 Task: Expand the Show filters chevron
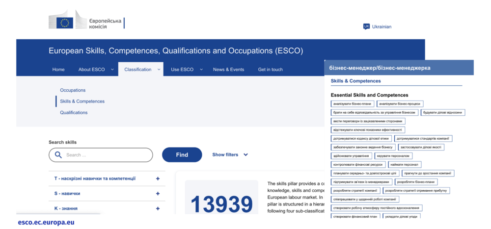[x=245, y=154]
